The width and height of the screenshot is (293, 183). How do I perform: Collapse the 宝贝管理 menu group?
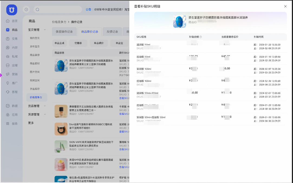click(x=45, y=30)
